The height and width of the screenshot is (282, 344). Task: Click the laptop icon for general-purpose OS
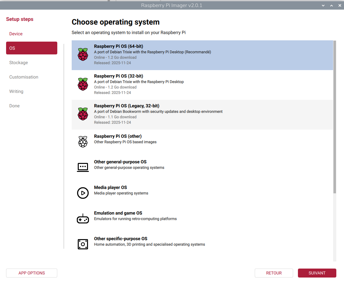click(x=83, y=167)
